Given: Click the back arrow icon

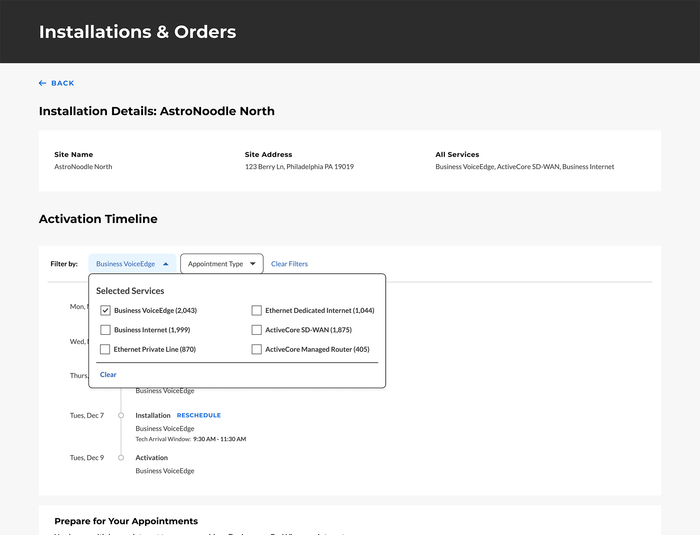Looking at the screenshot, I should tap(43, 83).
